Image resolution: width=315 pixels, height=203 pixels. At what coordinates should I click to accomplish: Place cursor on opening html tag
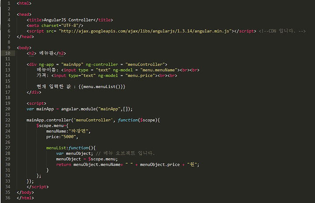pyautogui.click(x=24, y=3)
